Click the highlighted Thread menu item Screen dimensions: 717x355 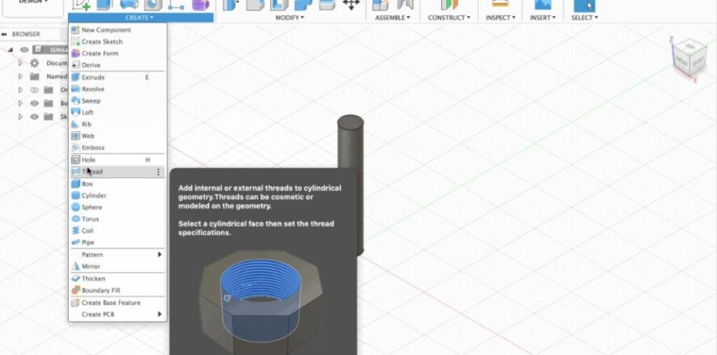[x=117, y=171]
